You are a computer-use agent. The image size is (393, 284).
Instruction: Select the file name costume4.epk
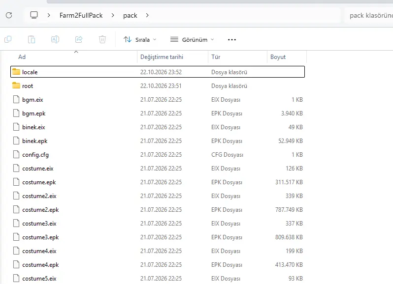click(x=40, y=265)
